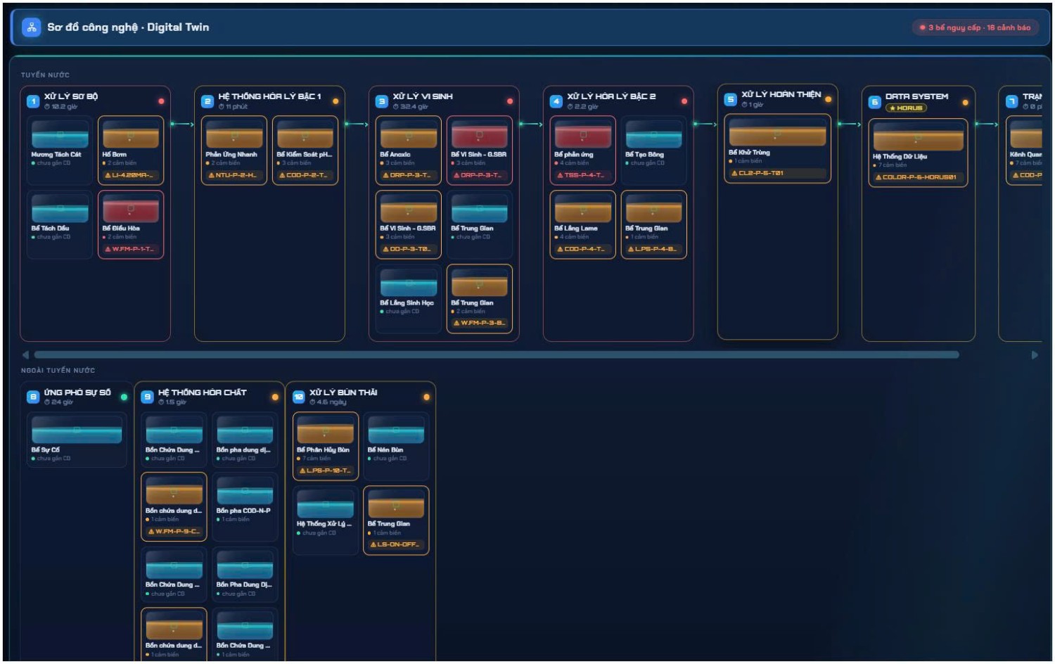The height and width of the screenshot is (664, 1055).
Task: Open the LI-4.20MA alarm chip on Hố Bơm
Action: click(x=131, y=175)
